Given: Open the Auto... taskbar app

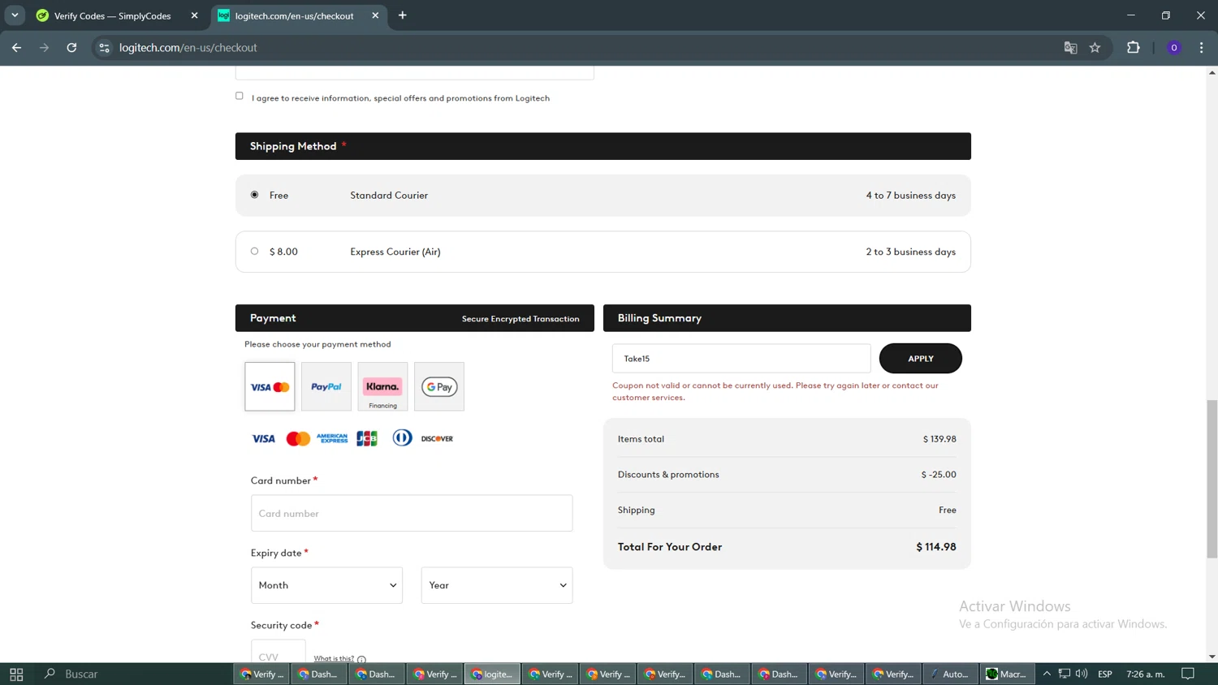Looking at the screenshot, I should (x=950, y=674).
